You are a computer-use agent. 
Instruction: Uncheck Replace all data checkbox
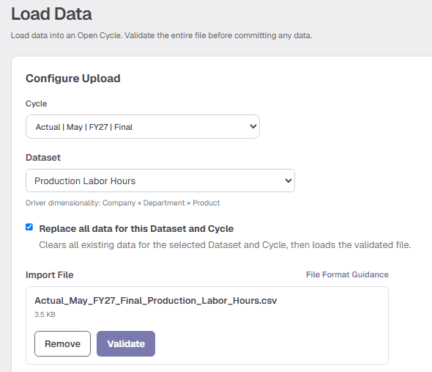[29, 227]
